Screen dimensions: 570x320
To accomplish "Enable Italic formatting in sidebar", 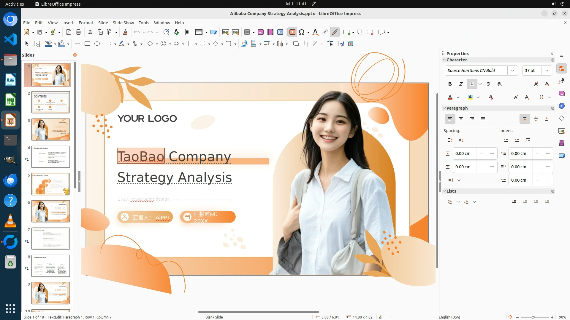I will coord(461,84).
